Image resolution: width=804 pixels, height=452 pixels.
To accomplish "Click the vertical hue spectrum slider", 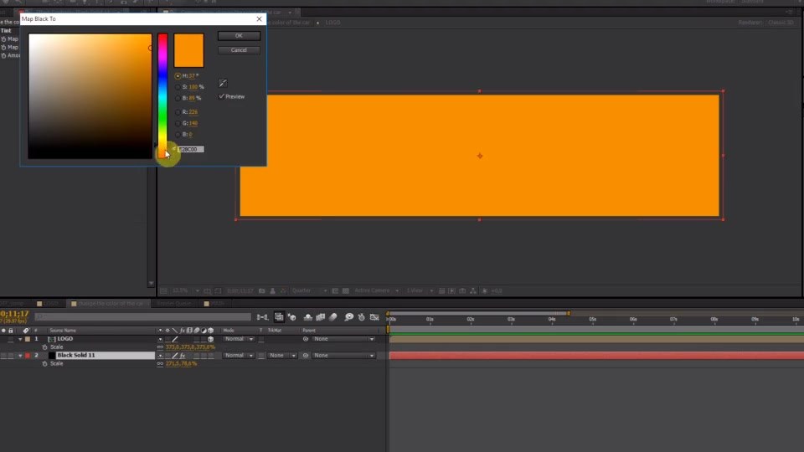I will (162, 95).
